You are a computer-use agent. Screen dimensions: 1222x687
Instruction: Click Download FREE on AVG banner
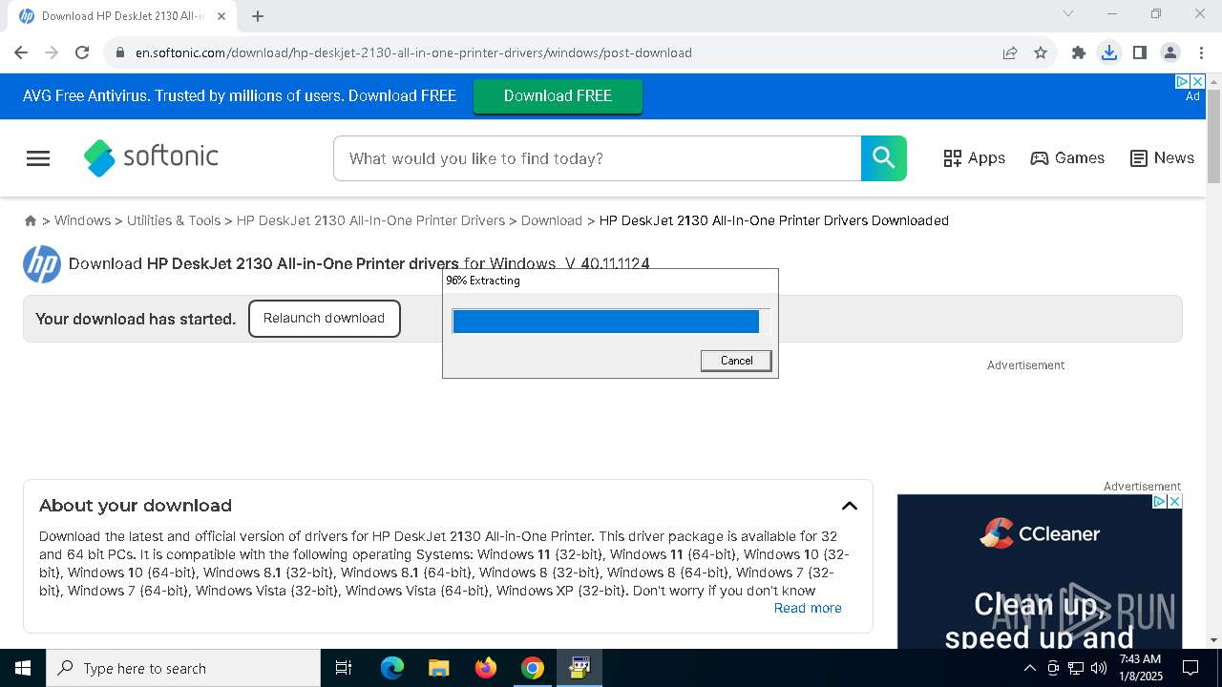point(558,96)
